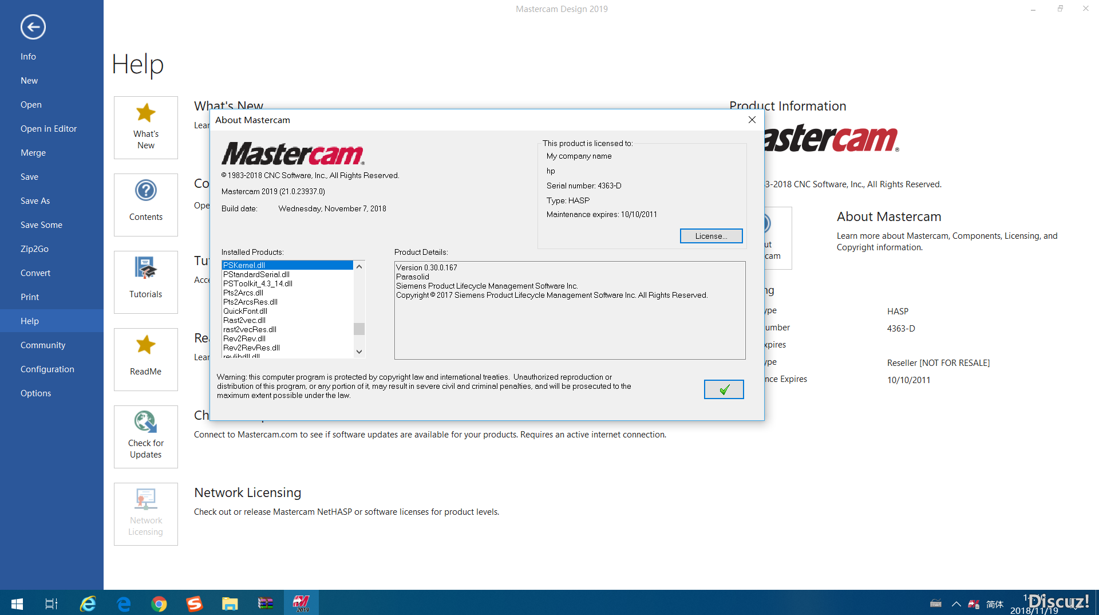Click the Installed Products scrollbar thumb
This screenshot has height=615, width=1099.
click(359, 329)
